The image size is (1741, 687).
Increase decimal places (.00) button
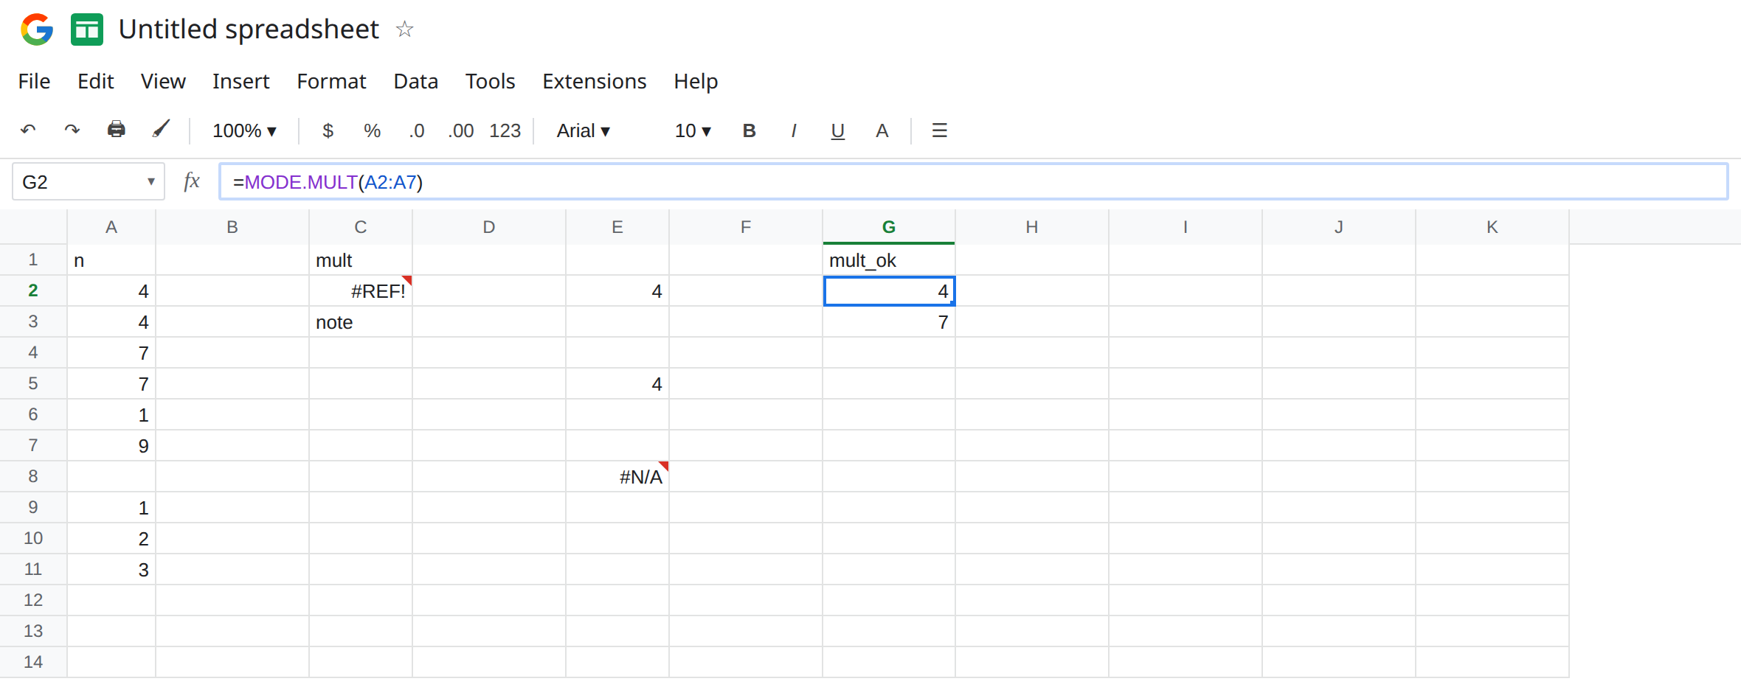click(461, 130)
